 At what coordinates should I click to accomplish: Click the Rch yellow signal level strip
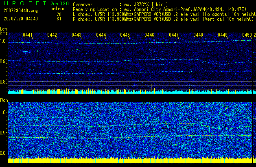[130, 160]
